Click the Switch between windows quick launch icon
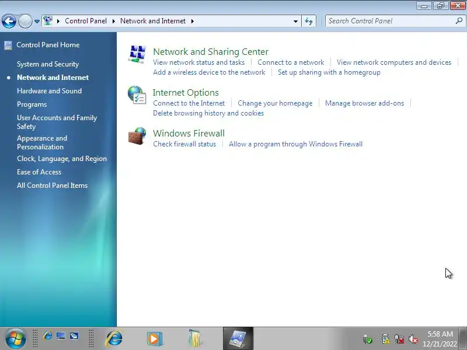This screenshot has width=467, height=350. tap(74, 337)
